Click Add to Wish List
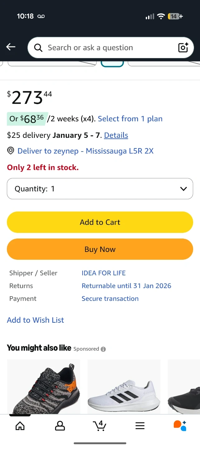The height and width of the screenshot is (449, 200). pyautogui.click(x=36, y=320)
